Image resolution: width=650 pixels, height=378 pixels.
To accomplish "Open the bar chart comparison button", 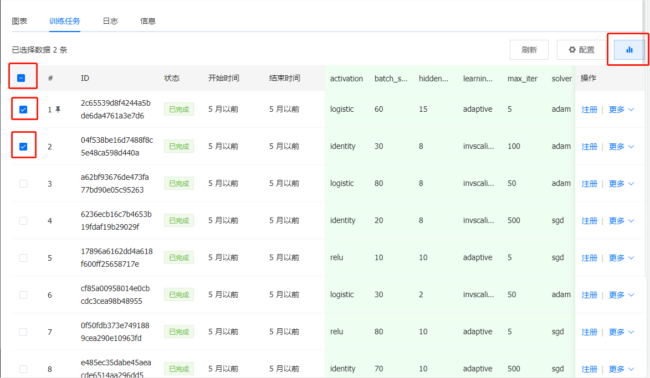I will (629, 50).
